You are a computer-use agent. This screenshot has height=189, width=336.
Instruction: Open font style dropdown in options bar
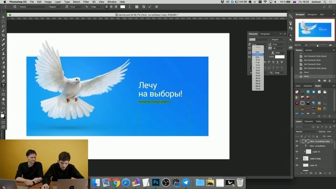coord(56,7)
